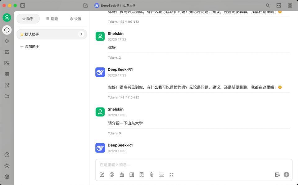Toggle light/dark theme with sun icon
Image resolution: width=298 pixels, height=185 pixels.
(7, 166)
